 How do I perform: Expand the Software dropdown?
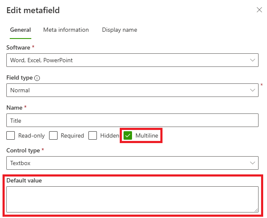(127, 60)
